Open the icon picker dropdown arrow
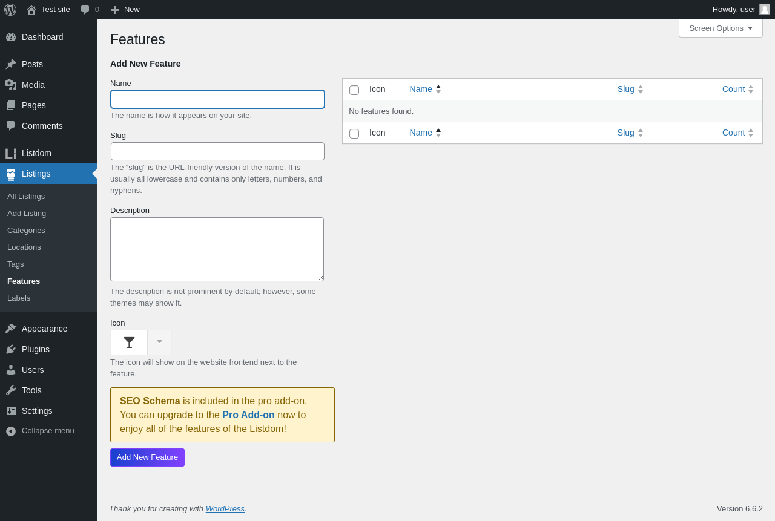775x521 pixels. 159,342
